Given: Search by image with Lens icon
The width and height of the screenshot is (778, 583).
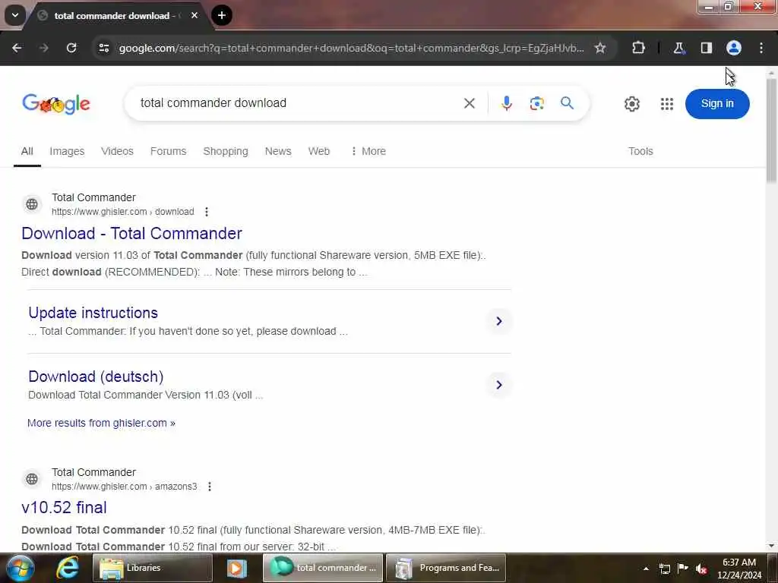Looking at the screenshot, I should (x=536, y=103).
